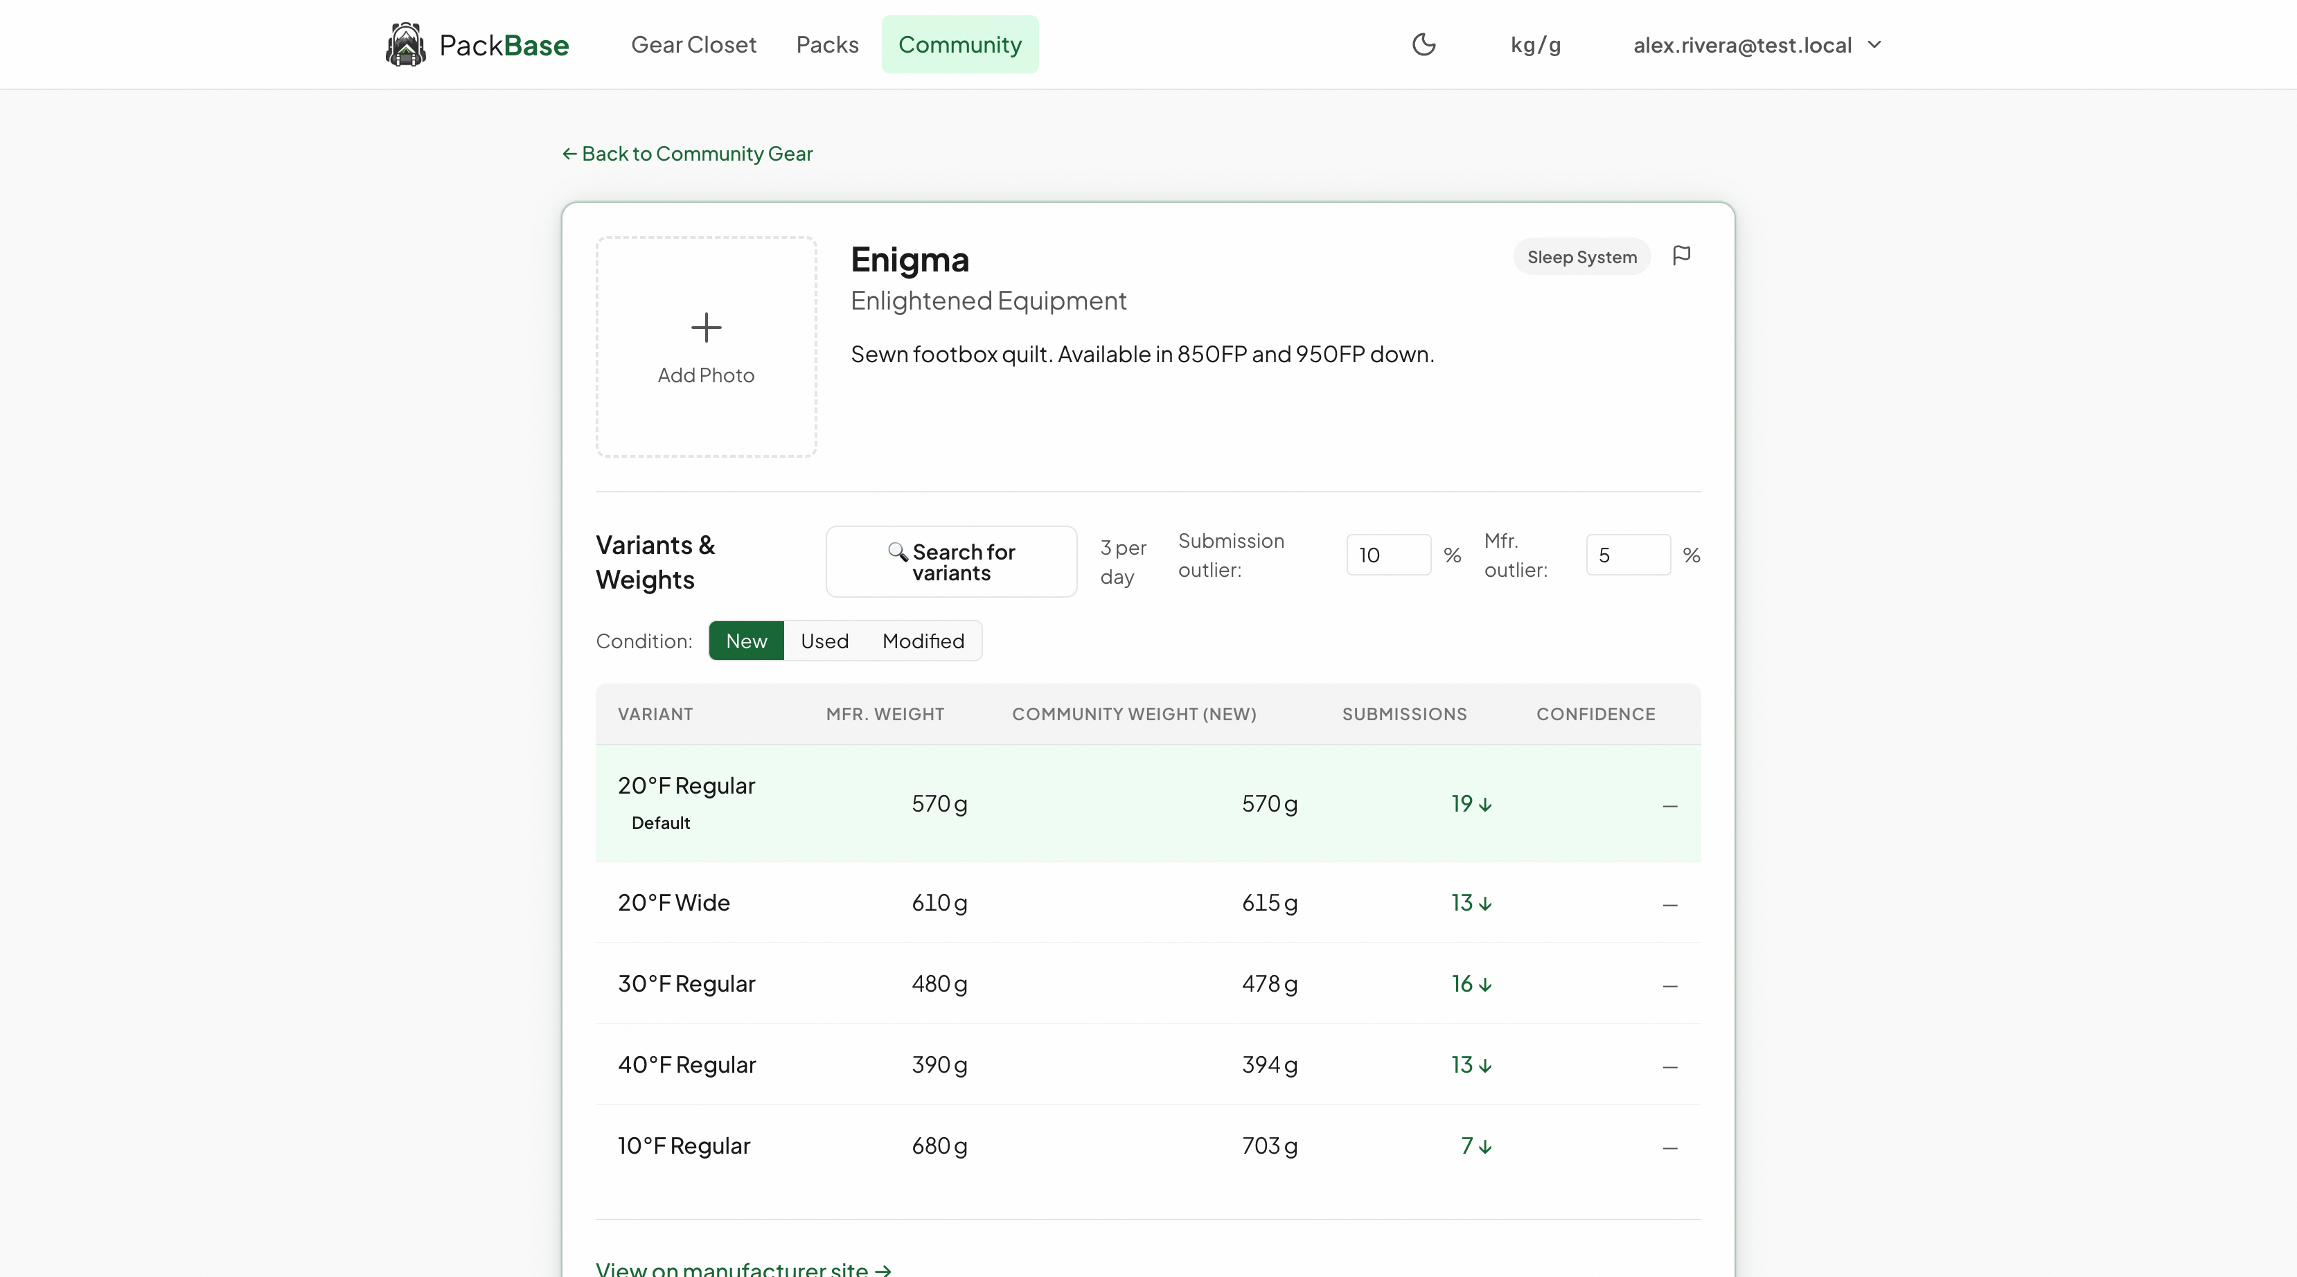Click the Variant column header
2297x1277 pixels.
point(655,714)
